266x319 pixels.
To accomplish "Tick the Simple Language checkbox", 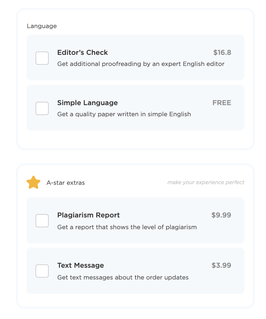I will (42, 108).
